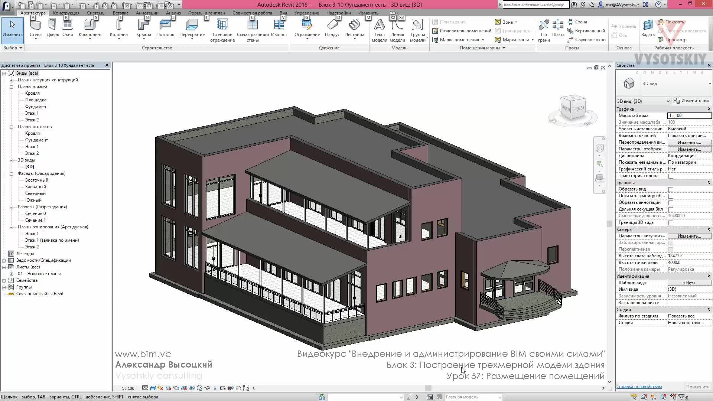Select the Лестница (Stair) tool
Image resolution: width=713 pixels, height=401 pixels.
[x=355, y=29]
